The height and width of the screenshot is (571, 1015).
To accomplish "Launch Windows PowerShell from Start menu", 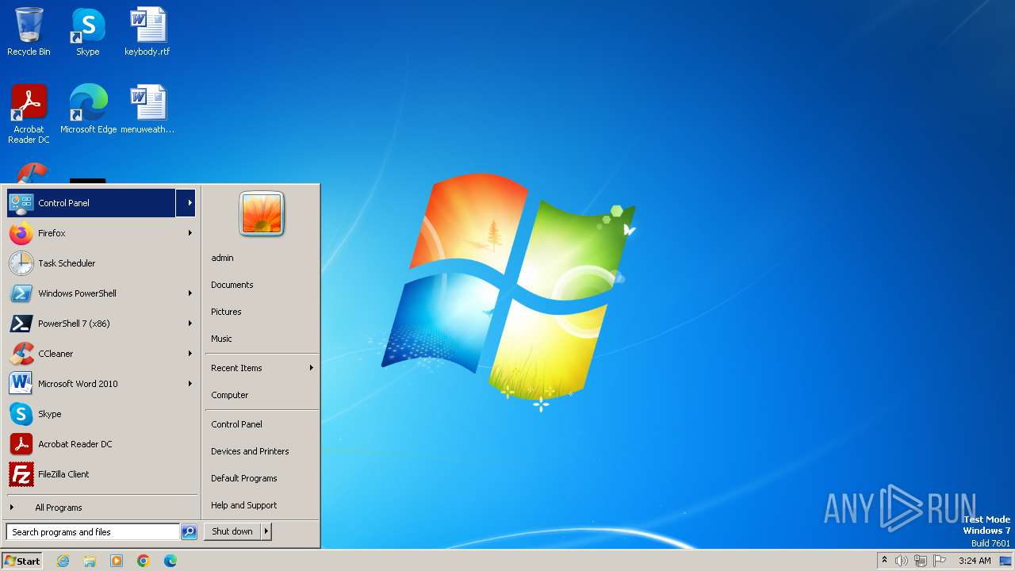I will 101,293.
